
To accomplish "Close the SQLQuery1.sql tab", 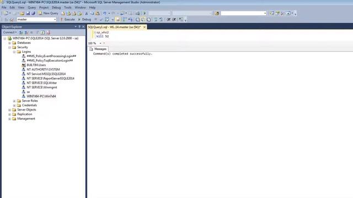I will [x=145, y=27].
